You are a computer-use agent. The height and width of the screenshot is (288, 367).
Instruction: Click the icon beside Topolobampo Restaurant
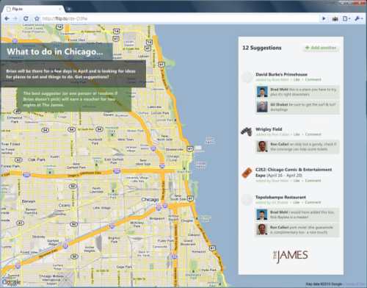(247, 200)
